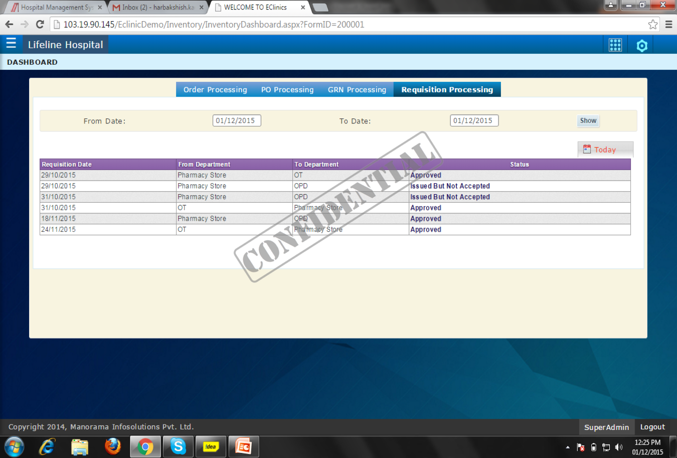Open the network tray icon

click(x=606, y=447)
